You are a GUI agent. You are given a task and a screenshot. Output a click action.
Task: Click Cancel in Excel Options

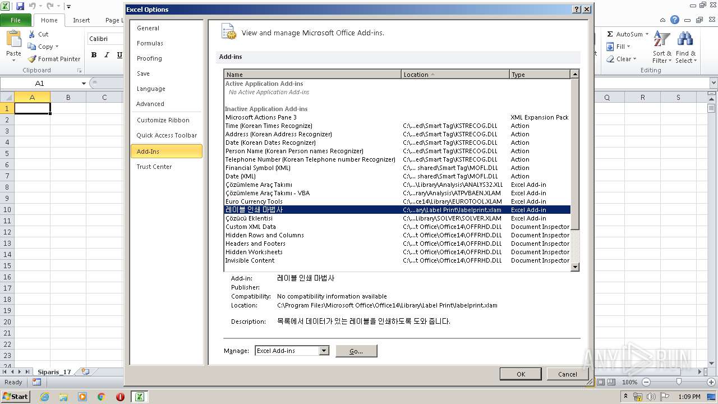click(567, 374)
